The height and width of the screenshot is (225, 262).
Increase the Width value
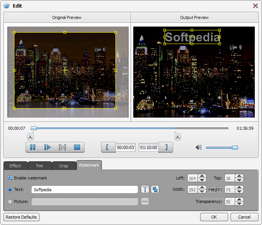[x=202, y=187]
